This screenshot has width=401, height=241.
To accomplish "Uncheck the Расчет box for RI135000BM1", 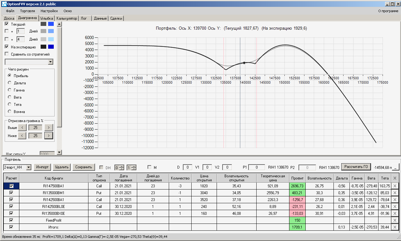I will (11, 193).
